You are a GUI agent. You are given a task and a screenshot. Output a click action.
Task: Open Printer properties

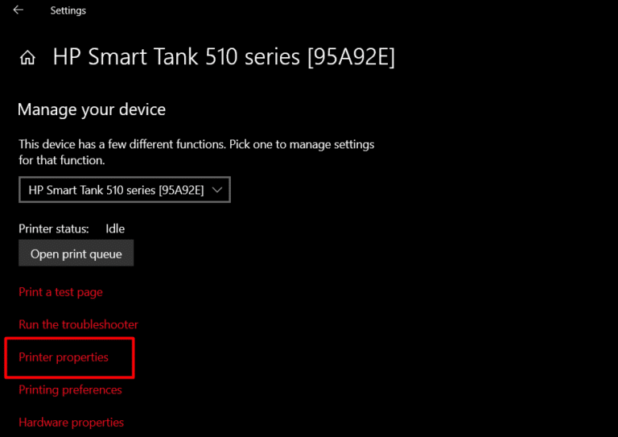pos(64,357)
